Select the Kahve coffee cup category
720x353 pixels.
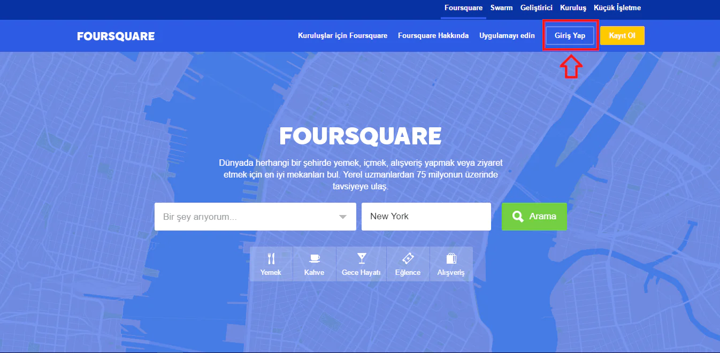tap(315, 264)
